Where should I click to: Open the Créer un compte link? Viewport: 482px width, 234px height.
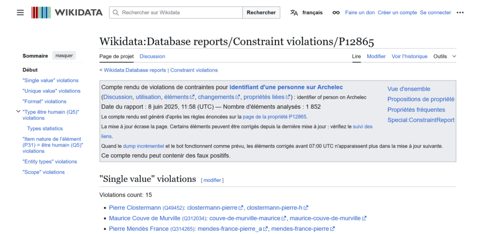click(397, 13)
